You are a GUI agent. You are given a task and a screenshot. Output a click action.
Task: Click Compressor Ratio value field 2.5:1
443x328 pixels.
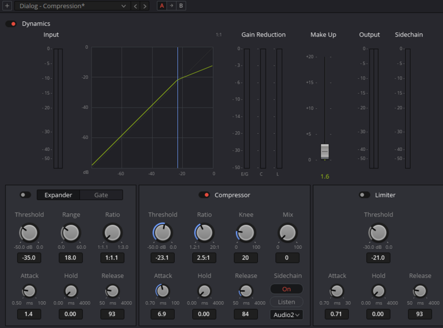click(x=204, y=258)
